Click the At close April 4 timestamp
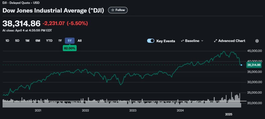The height and width of the screenshot is (119, 265). [27, 31]
